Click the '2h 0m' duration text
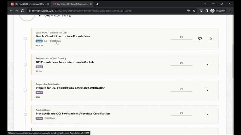This screenshot has width=241, height=135. tap(39, 71)
